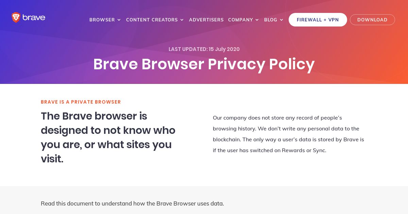408x214 pixels.
Task: Click the Brave lion logo icon
Action: click(x=16, y=17)
